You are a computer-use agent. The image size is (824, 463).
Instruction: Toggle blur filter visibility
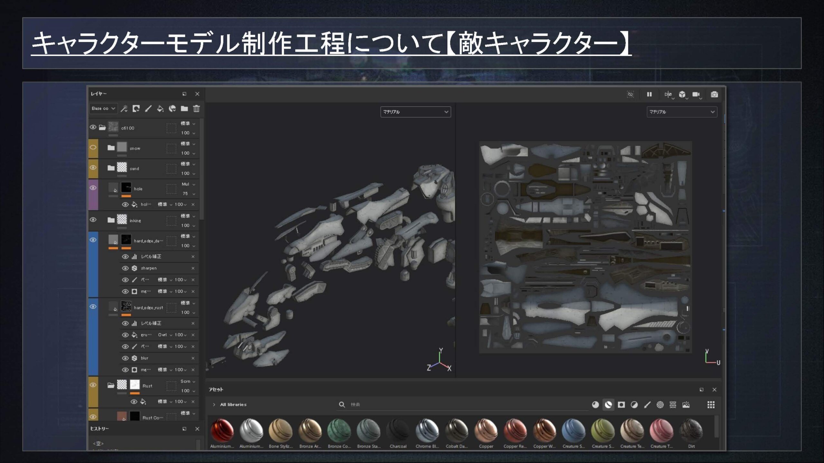[x=125, y=358]
